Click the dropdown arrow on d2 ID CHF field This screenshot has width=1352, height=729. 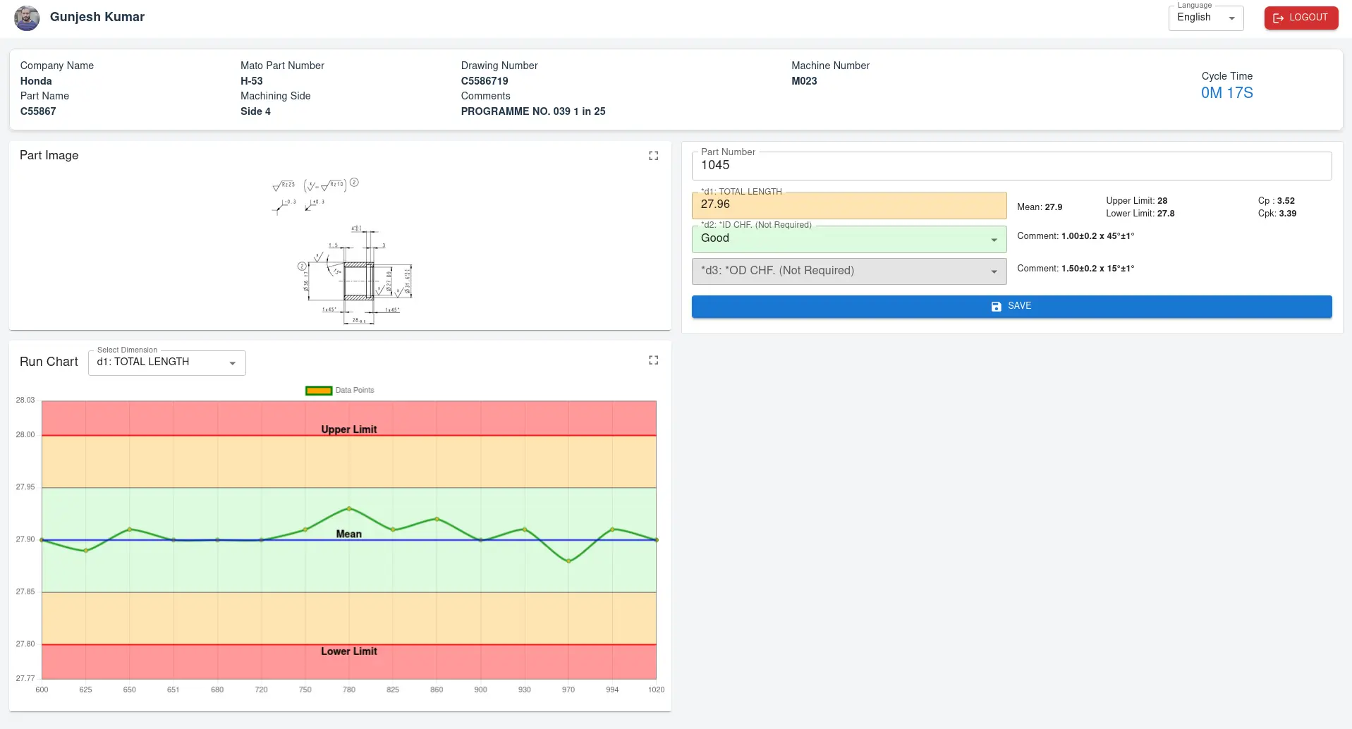(994, 239)
